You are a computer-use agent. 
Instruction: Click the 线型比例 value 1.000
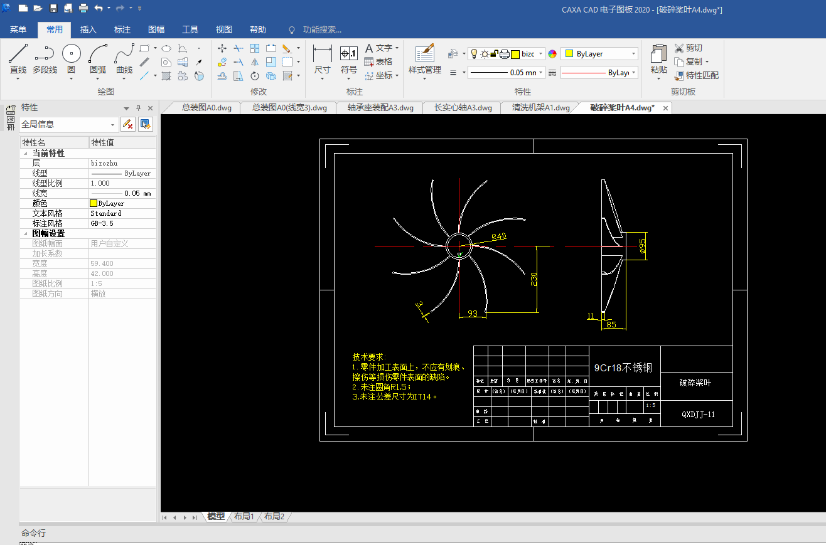[122, 183]
